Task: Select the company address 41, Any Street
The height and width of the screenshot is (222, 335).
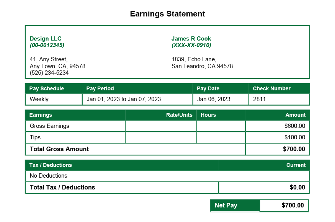Action: [x=47, y=59]
